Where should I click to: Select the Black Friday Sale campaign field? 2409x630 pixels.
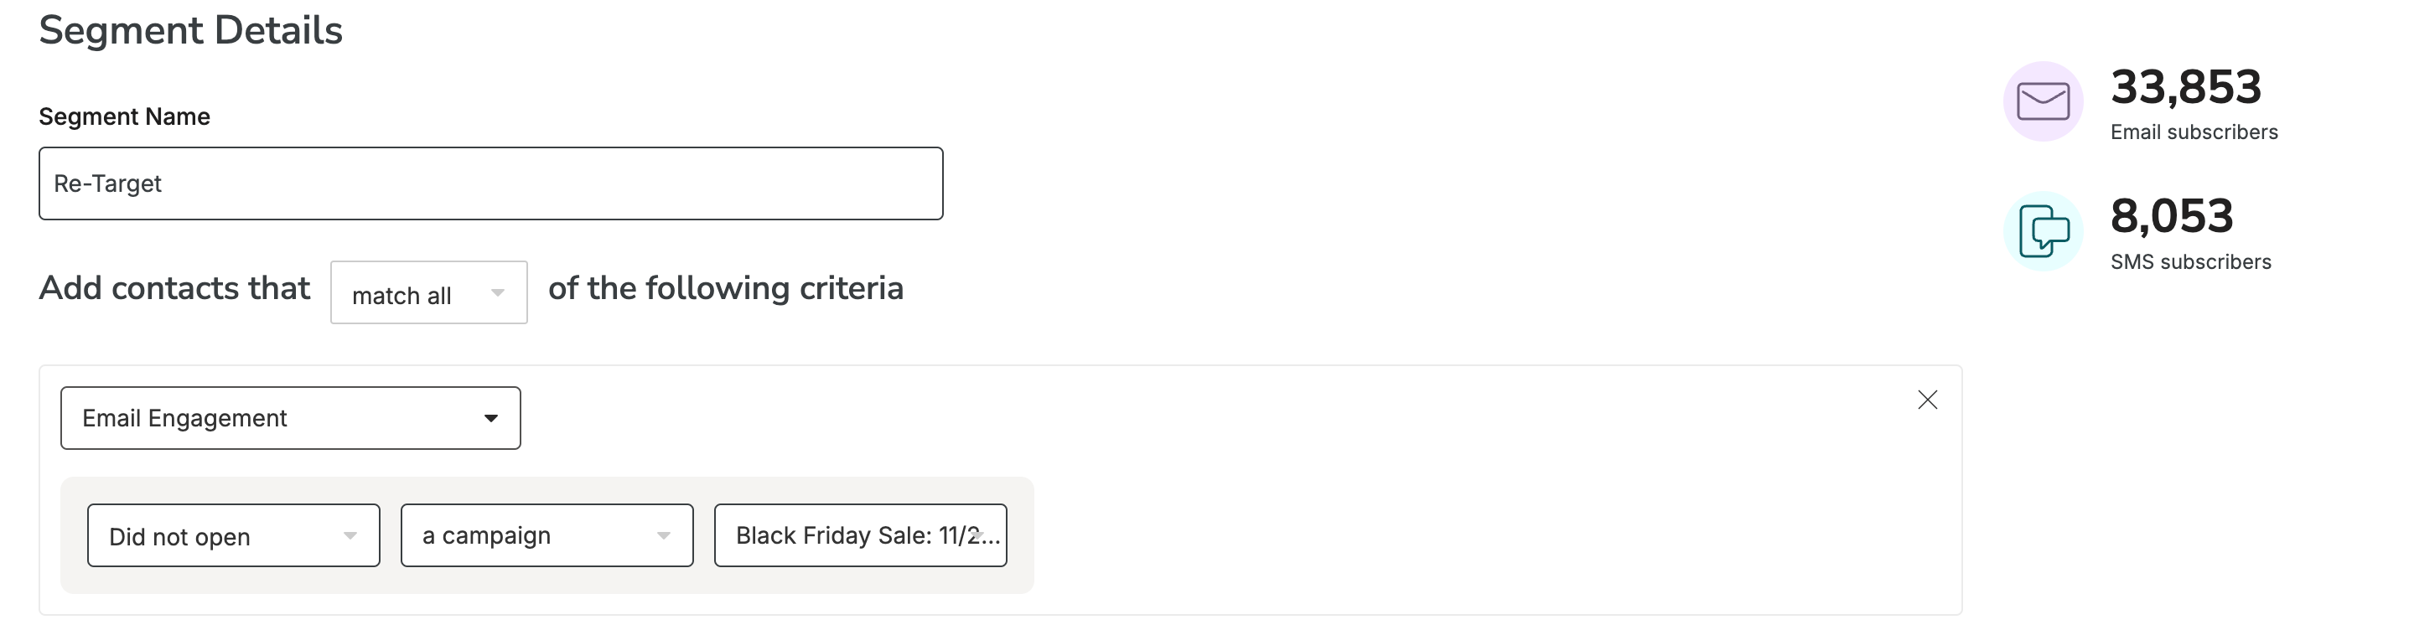point(860,535)
